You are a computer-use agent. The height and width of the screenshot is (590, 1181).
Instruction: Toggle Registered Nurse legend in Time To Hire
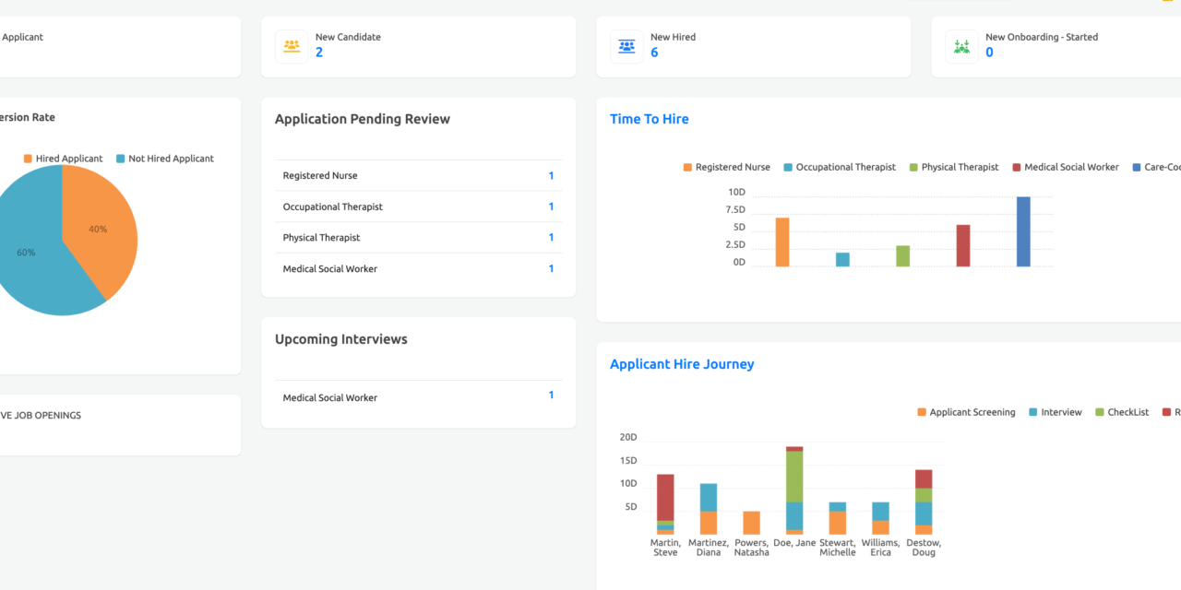coord(726,167)
